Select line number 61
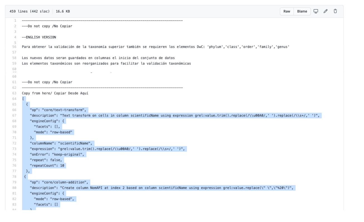 click(14, 82)
